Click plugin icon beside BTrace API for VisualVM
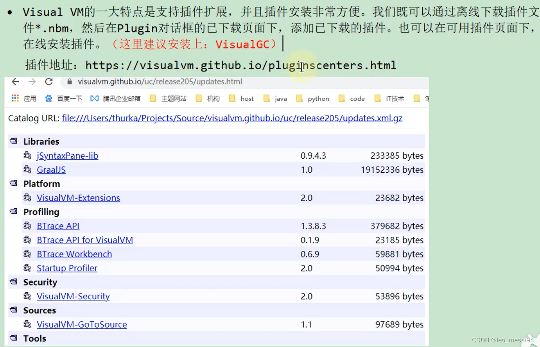The height and width of the screenshot is (347, 540). (27, 240)
